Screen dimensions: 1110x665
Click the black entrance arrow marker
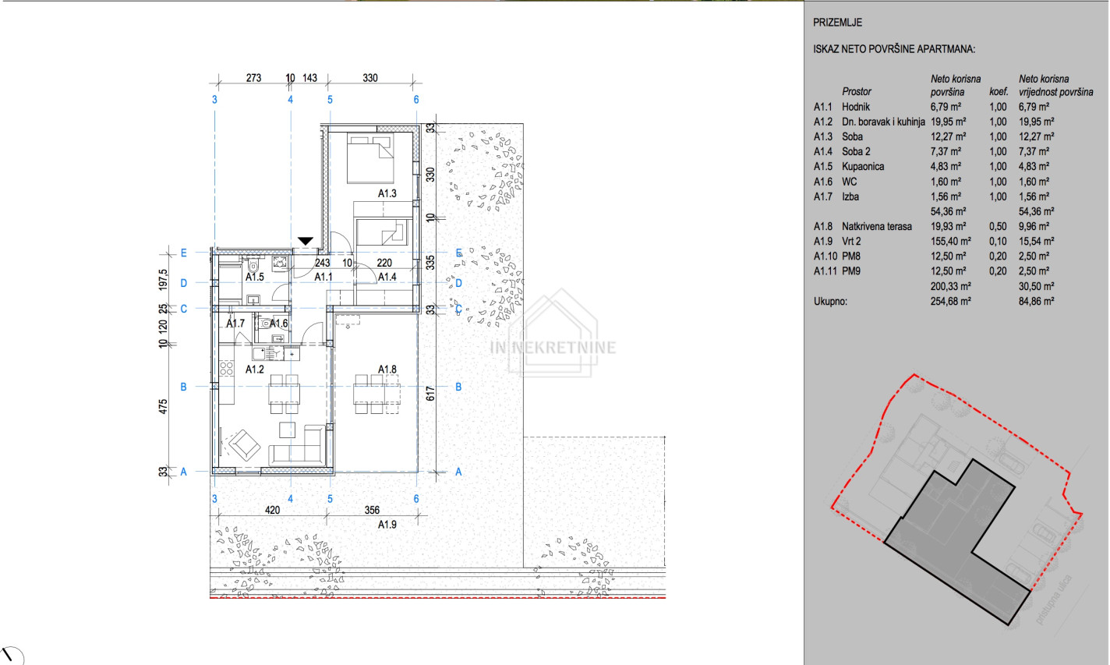[x=306, y=242]
